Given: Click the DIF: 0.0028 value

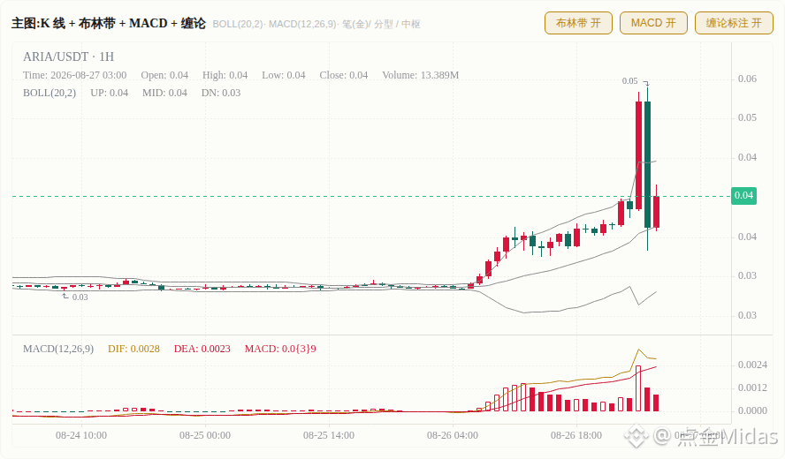Looking at the screenshot, I should 133,349.
